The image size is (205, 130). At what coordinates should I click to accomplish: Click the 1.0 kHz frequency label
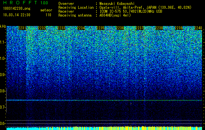pyautogui.click(x=3, y=58)
